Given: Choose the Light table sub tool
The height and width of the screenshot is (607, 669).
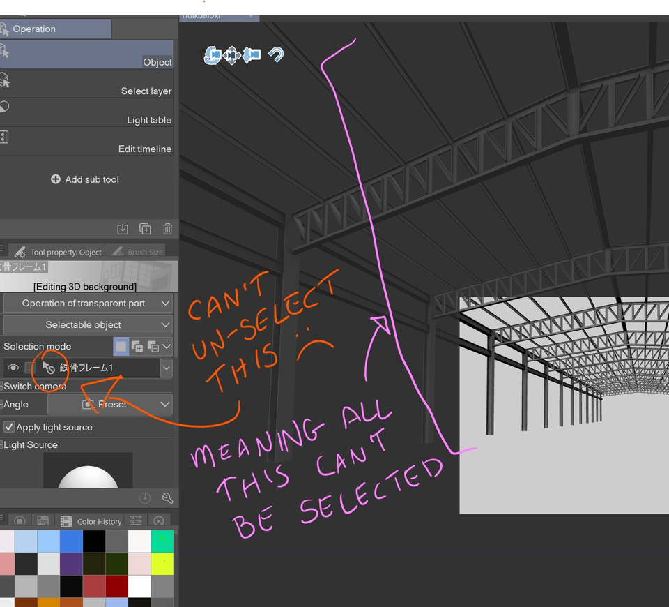Looking at the screenshot, I should (x=86, y=112).
